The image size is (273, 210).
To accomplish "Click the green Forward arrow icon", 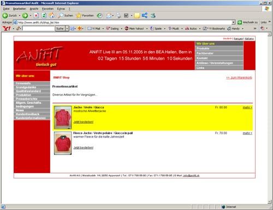I will tap(25, 16).
